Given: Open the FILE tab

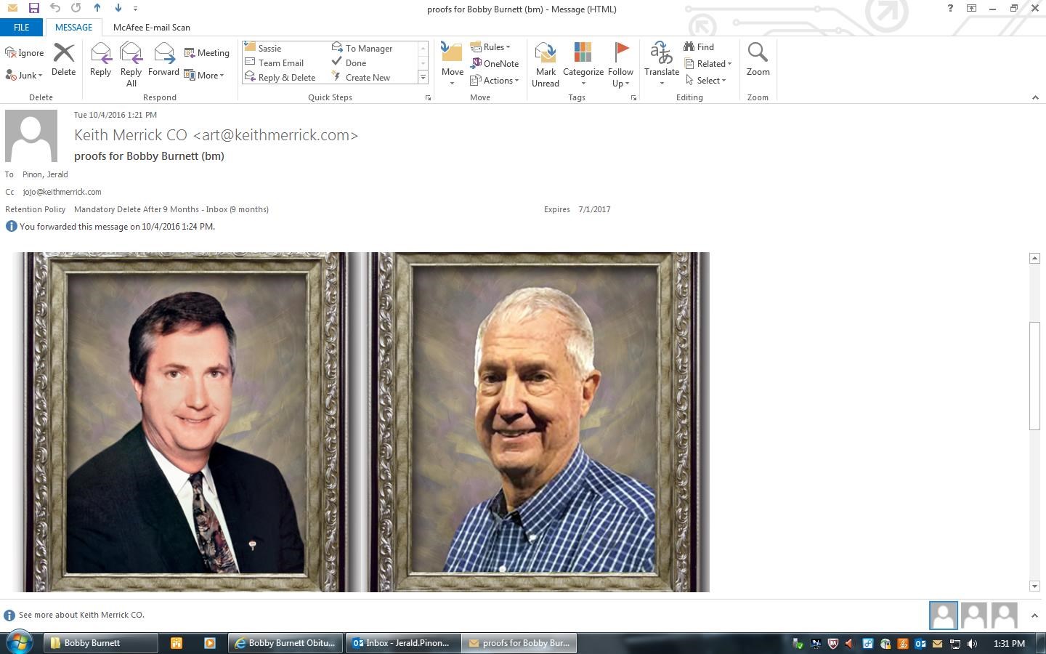Looking at the screenshot, I should tap(21, 28).
